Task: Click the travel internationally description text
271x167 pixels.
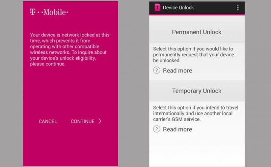Action: point(196,114)
